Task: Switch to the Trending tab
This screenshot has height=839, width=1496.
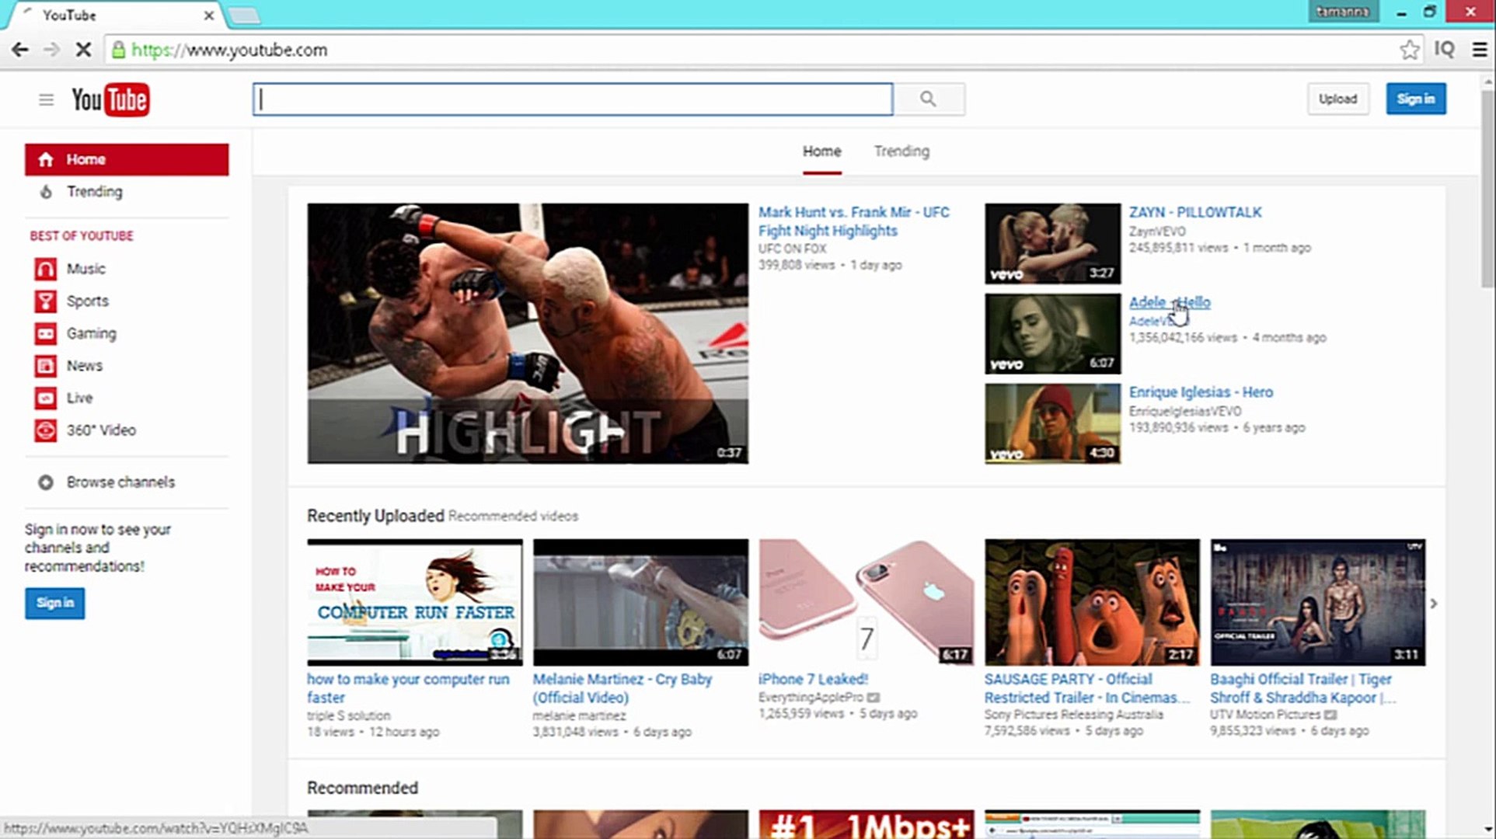Action: [901, 151]
